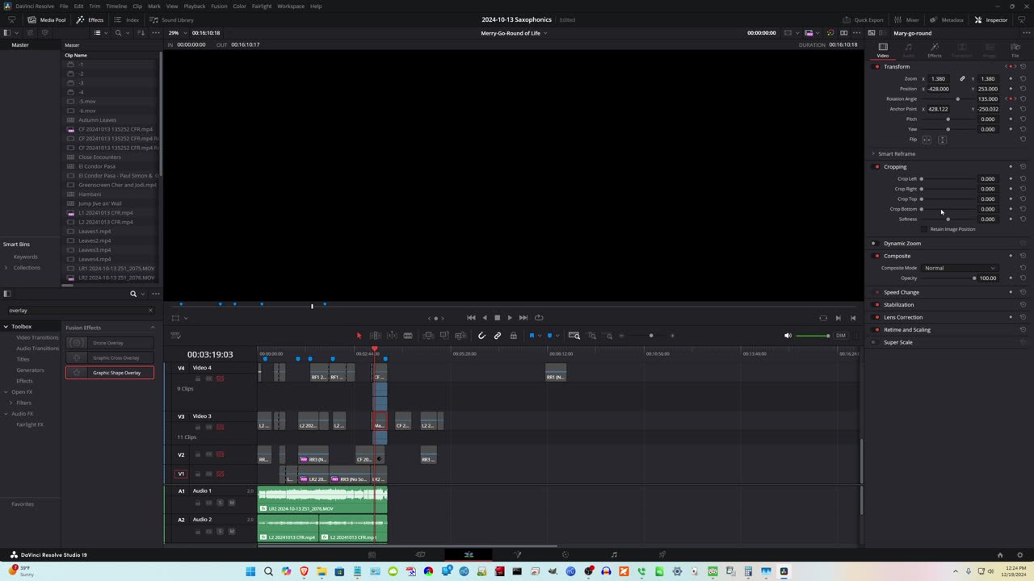
Task: Check Retain Image Position checkbox
Action: 925,229
